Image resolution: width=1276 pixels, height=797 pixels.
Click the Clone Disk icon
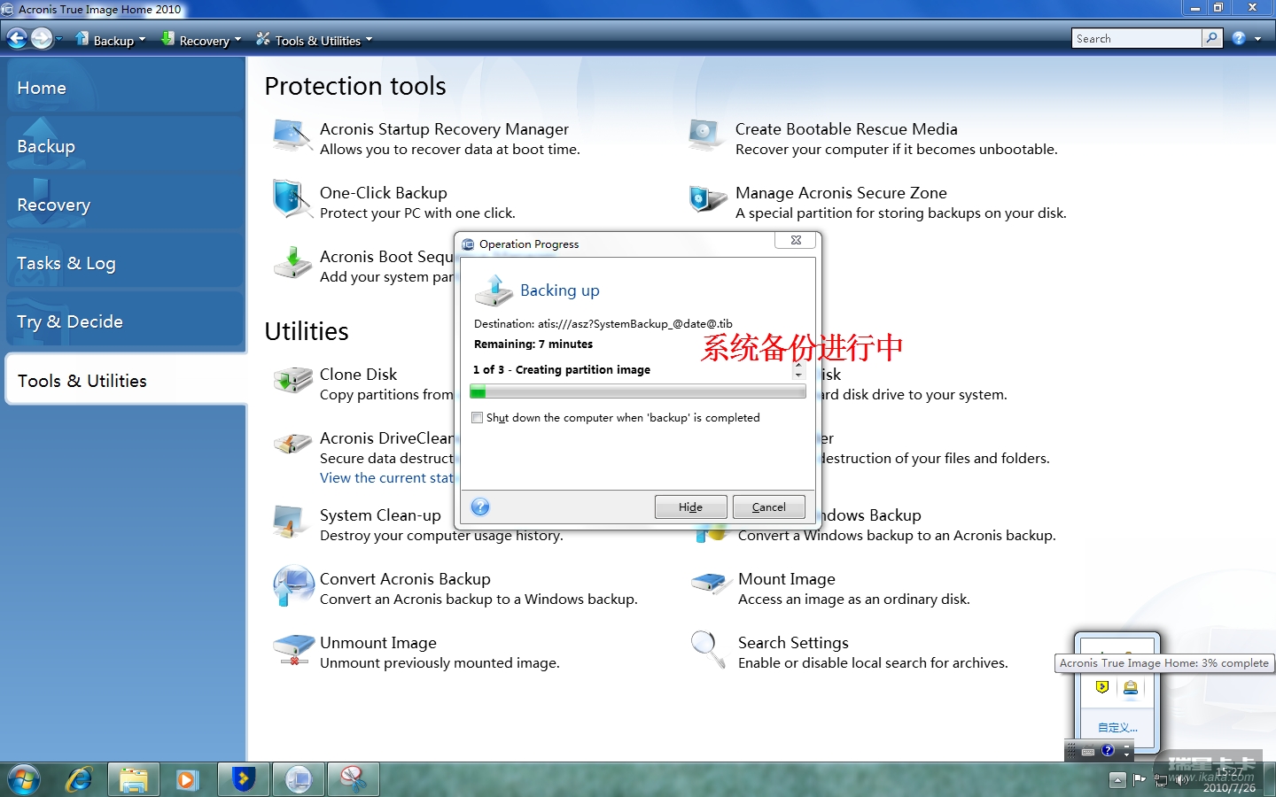[x=292, y=381]
